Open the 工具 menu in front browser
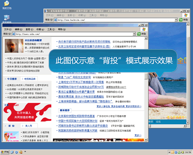The image size is (193, 155). coord(51,30)
